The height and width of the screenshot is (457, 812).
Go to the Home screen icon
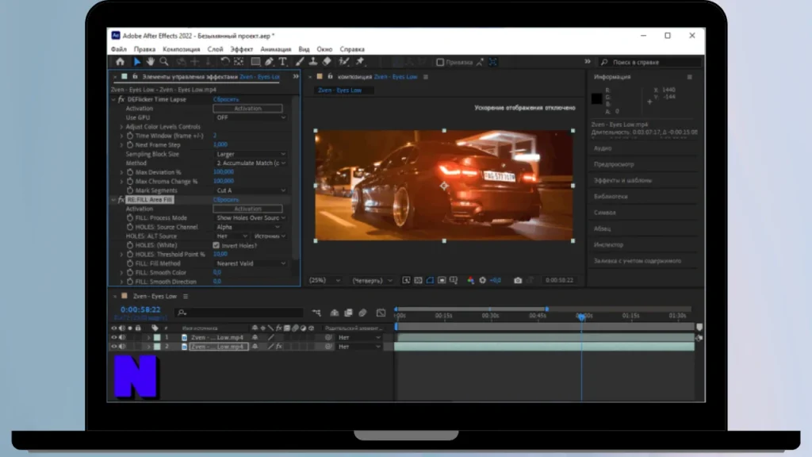point(121,62)
